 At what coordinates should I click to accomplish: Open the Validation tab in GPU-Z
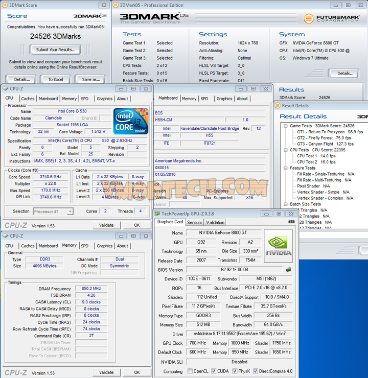[x=215, y=222]
